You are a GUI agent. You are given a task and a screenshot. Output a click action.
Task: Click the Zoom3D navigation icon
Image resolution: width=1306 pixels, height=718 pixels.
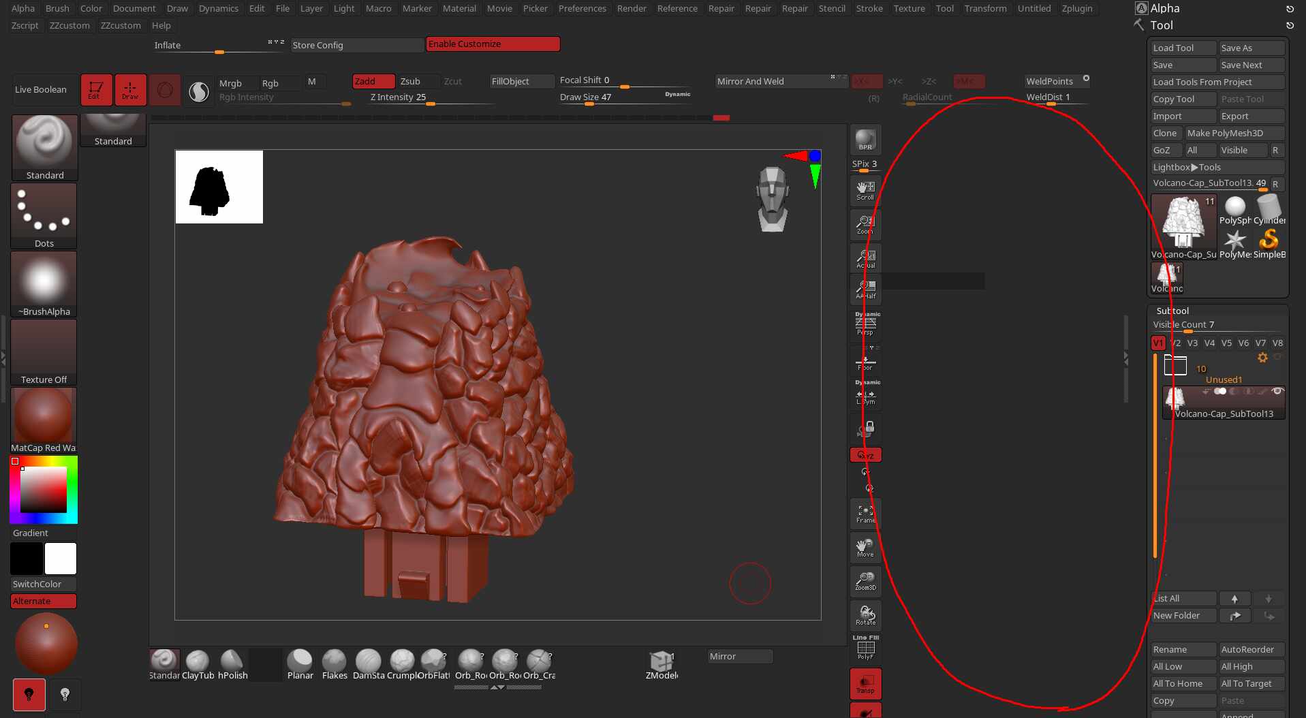865,581
